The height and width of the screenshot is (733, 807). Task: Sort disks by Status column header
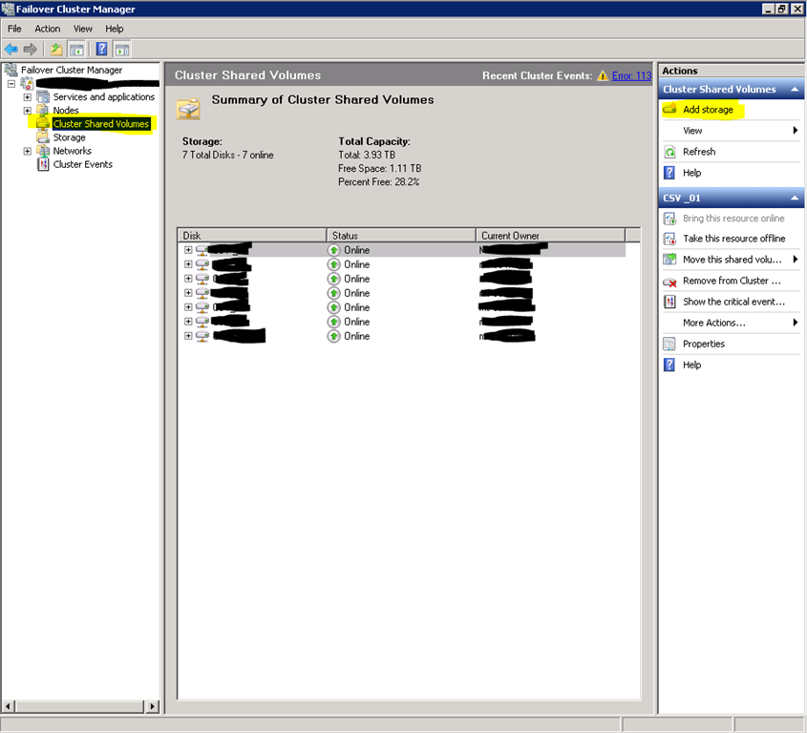[400, 235]
